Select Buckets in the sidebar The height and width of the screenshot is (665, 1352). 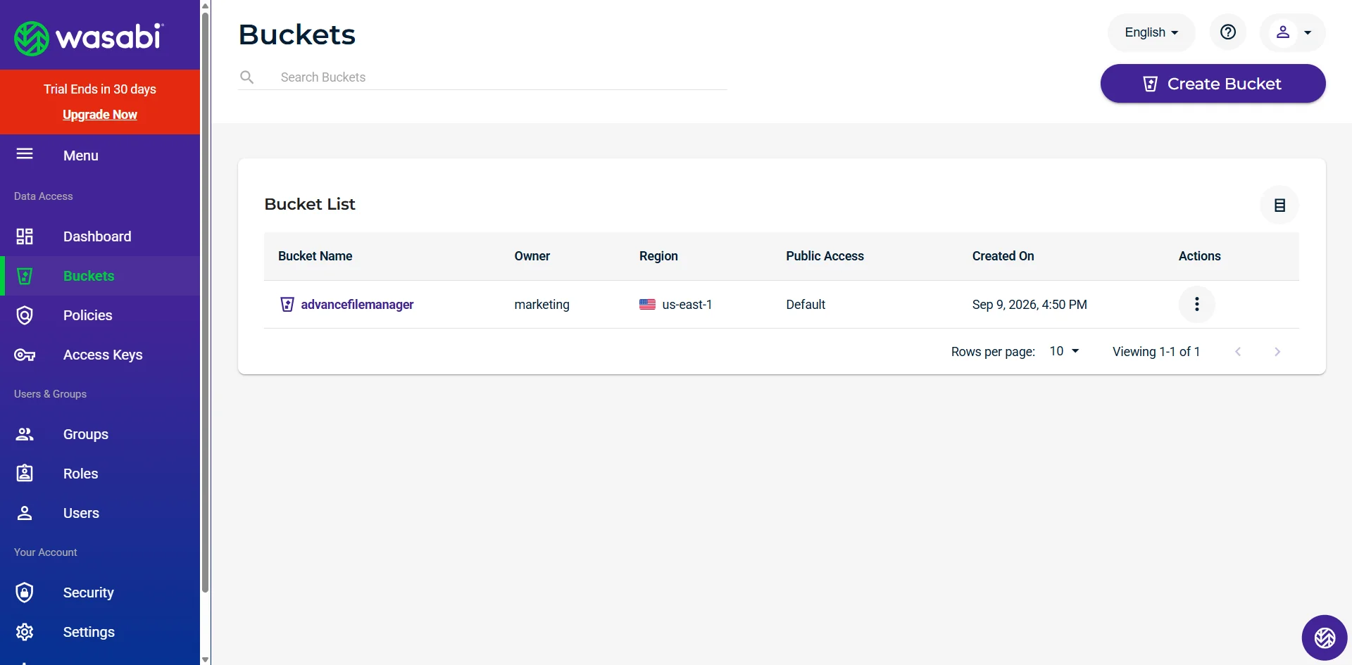pyautogui.click(x=100, y=276)
